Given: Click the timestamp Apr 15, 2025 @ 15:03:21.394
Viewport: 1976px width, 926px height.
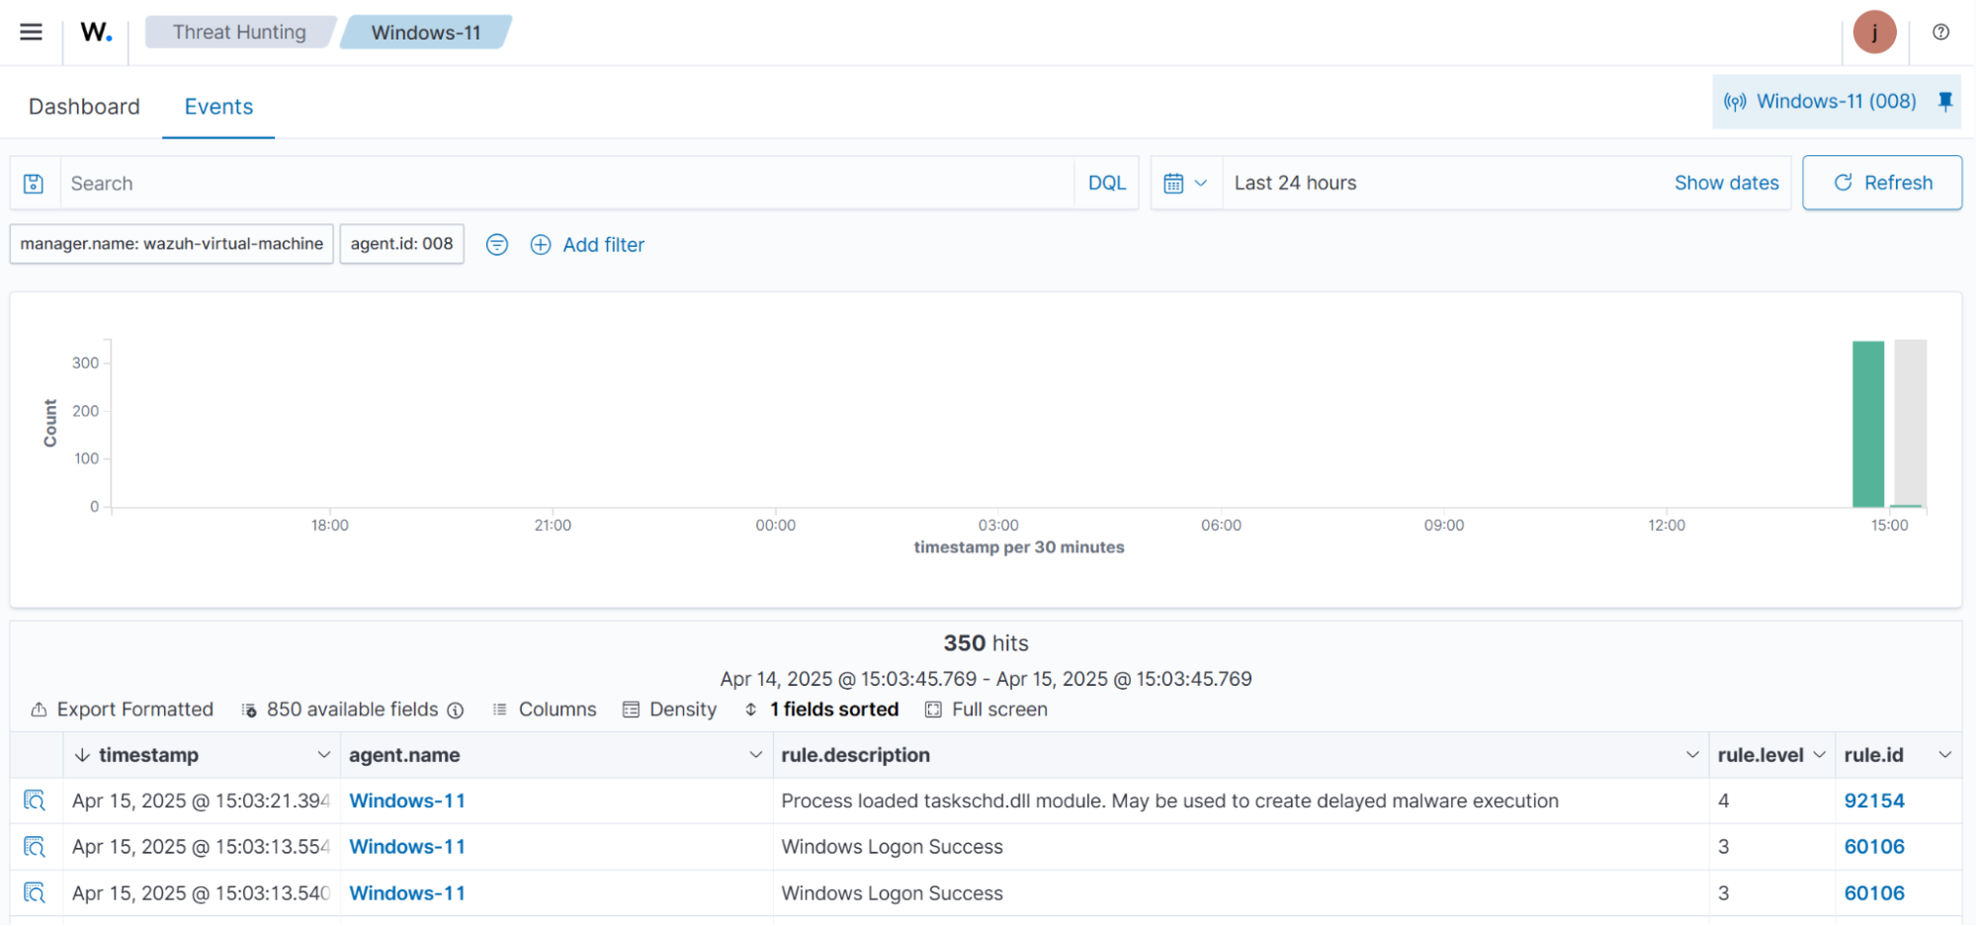Looking at the screenshot, I should (x=201, y=800).
